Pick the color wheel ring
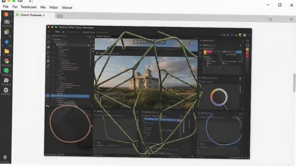The height and width of the screenshot is (166, 296). click(x=219, y=97)
